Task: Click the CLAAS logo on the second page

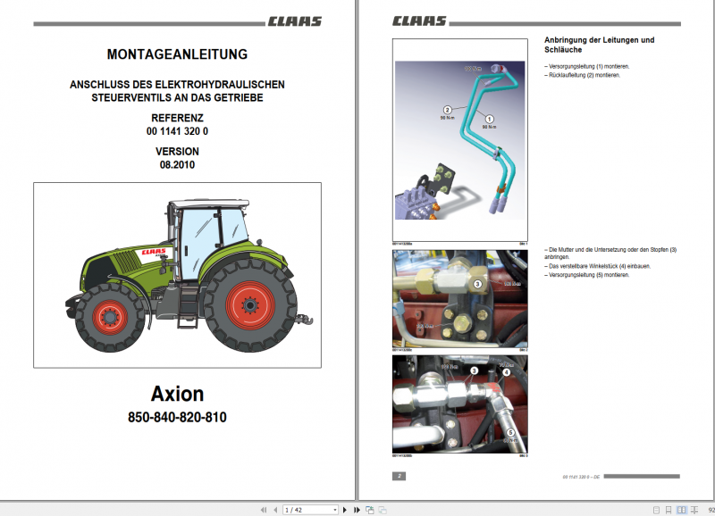Action: pos(419,21)
